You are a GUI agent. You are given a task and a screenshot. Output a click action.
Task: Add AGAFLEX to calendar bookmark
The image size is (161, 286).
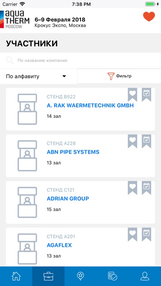tap(146, 234)
